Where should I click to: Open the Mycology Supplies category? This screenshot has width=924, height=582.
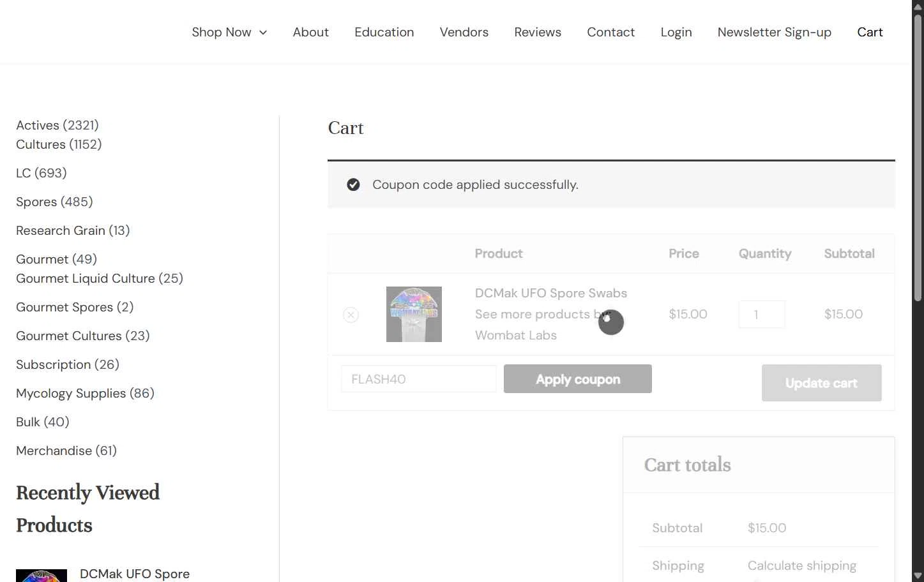pyautogui.click(x=85, y=393)
